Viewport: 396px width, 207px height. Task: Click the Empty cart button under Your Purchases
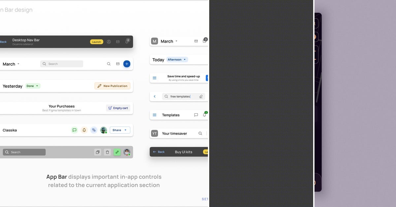tap(118, 108)
